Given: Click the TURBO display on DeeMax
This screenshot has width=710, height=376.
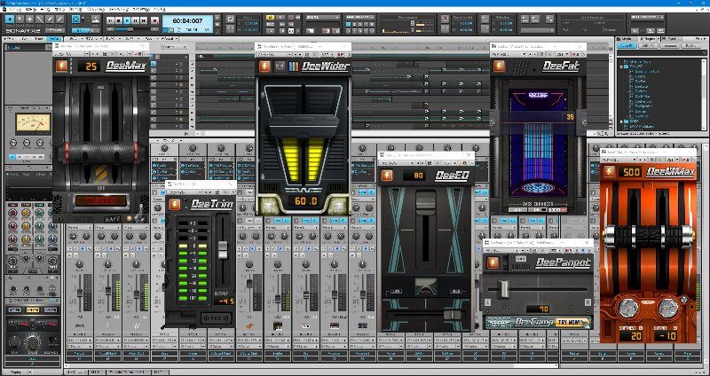Looking at the screenshot, I should pos(100,200).
